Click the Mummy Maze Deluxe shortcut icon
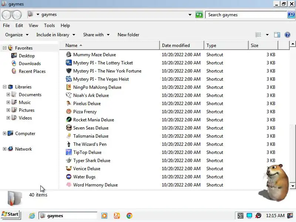 (69, 54)
